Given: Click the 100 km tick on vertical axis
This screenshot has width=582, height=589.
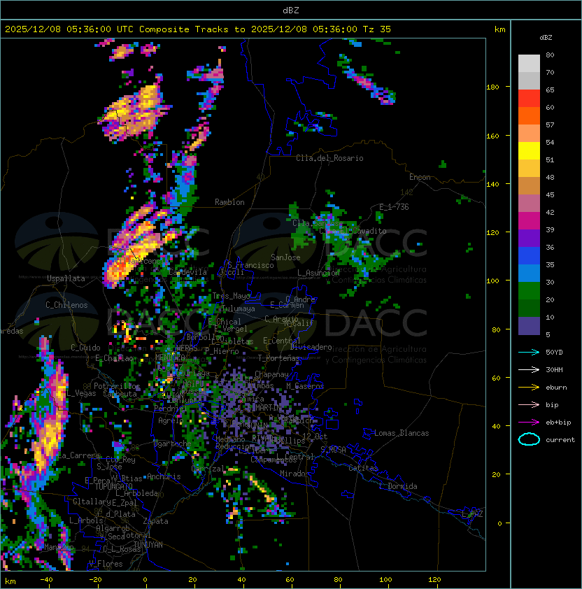Looking at the screenshot, I should [x=492, y=281].
